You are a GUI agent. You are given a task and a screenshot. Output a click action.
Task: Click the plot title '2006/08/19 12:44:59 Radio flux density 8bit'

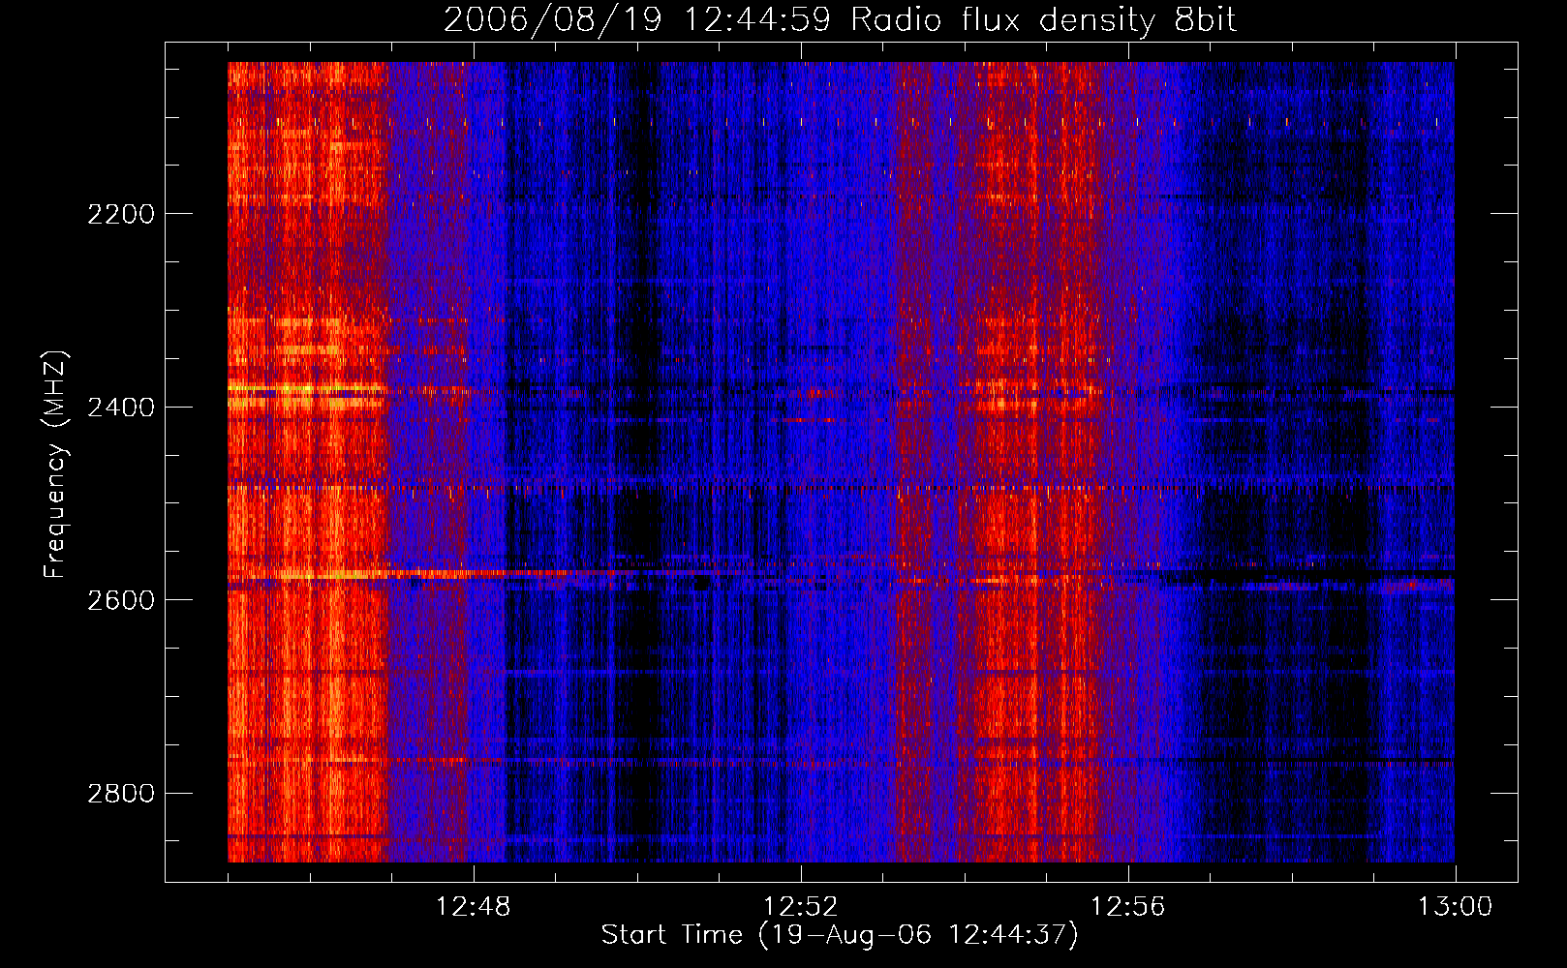click(x=841, y=20)
